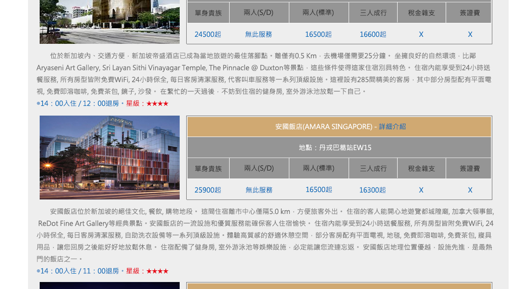Select the 25900起 single price
Viewport: 532px width, 289px height.
coord(208,190)
